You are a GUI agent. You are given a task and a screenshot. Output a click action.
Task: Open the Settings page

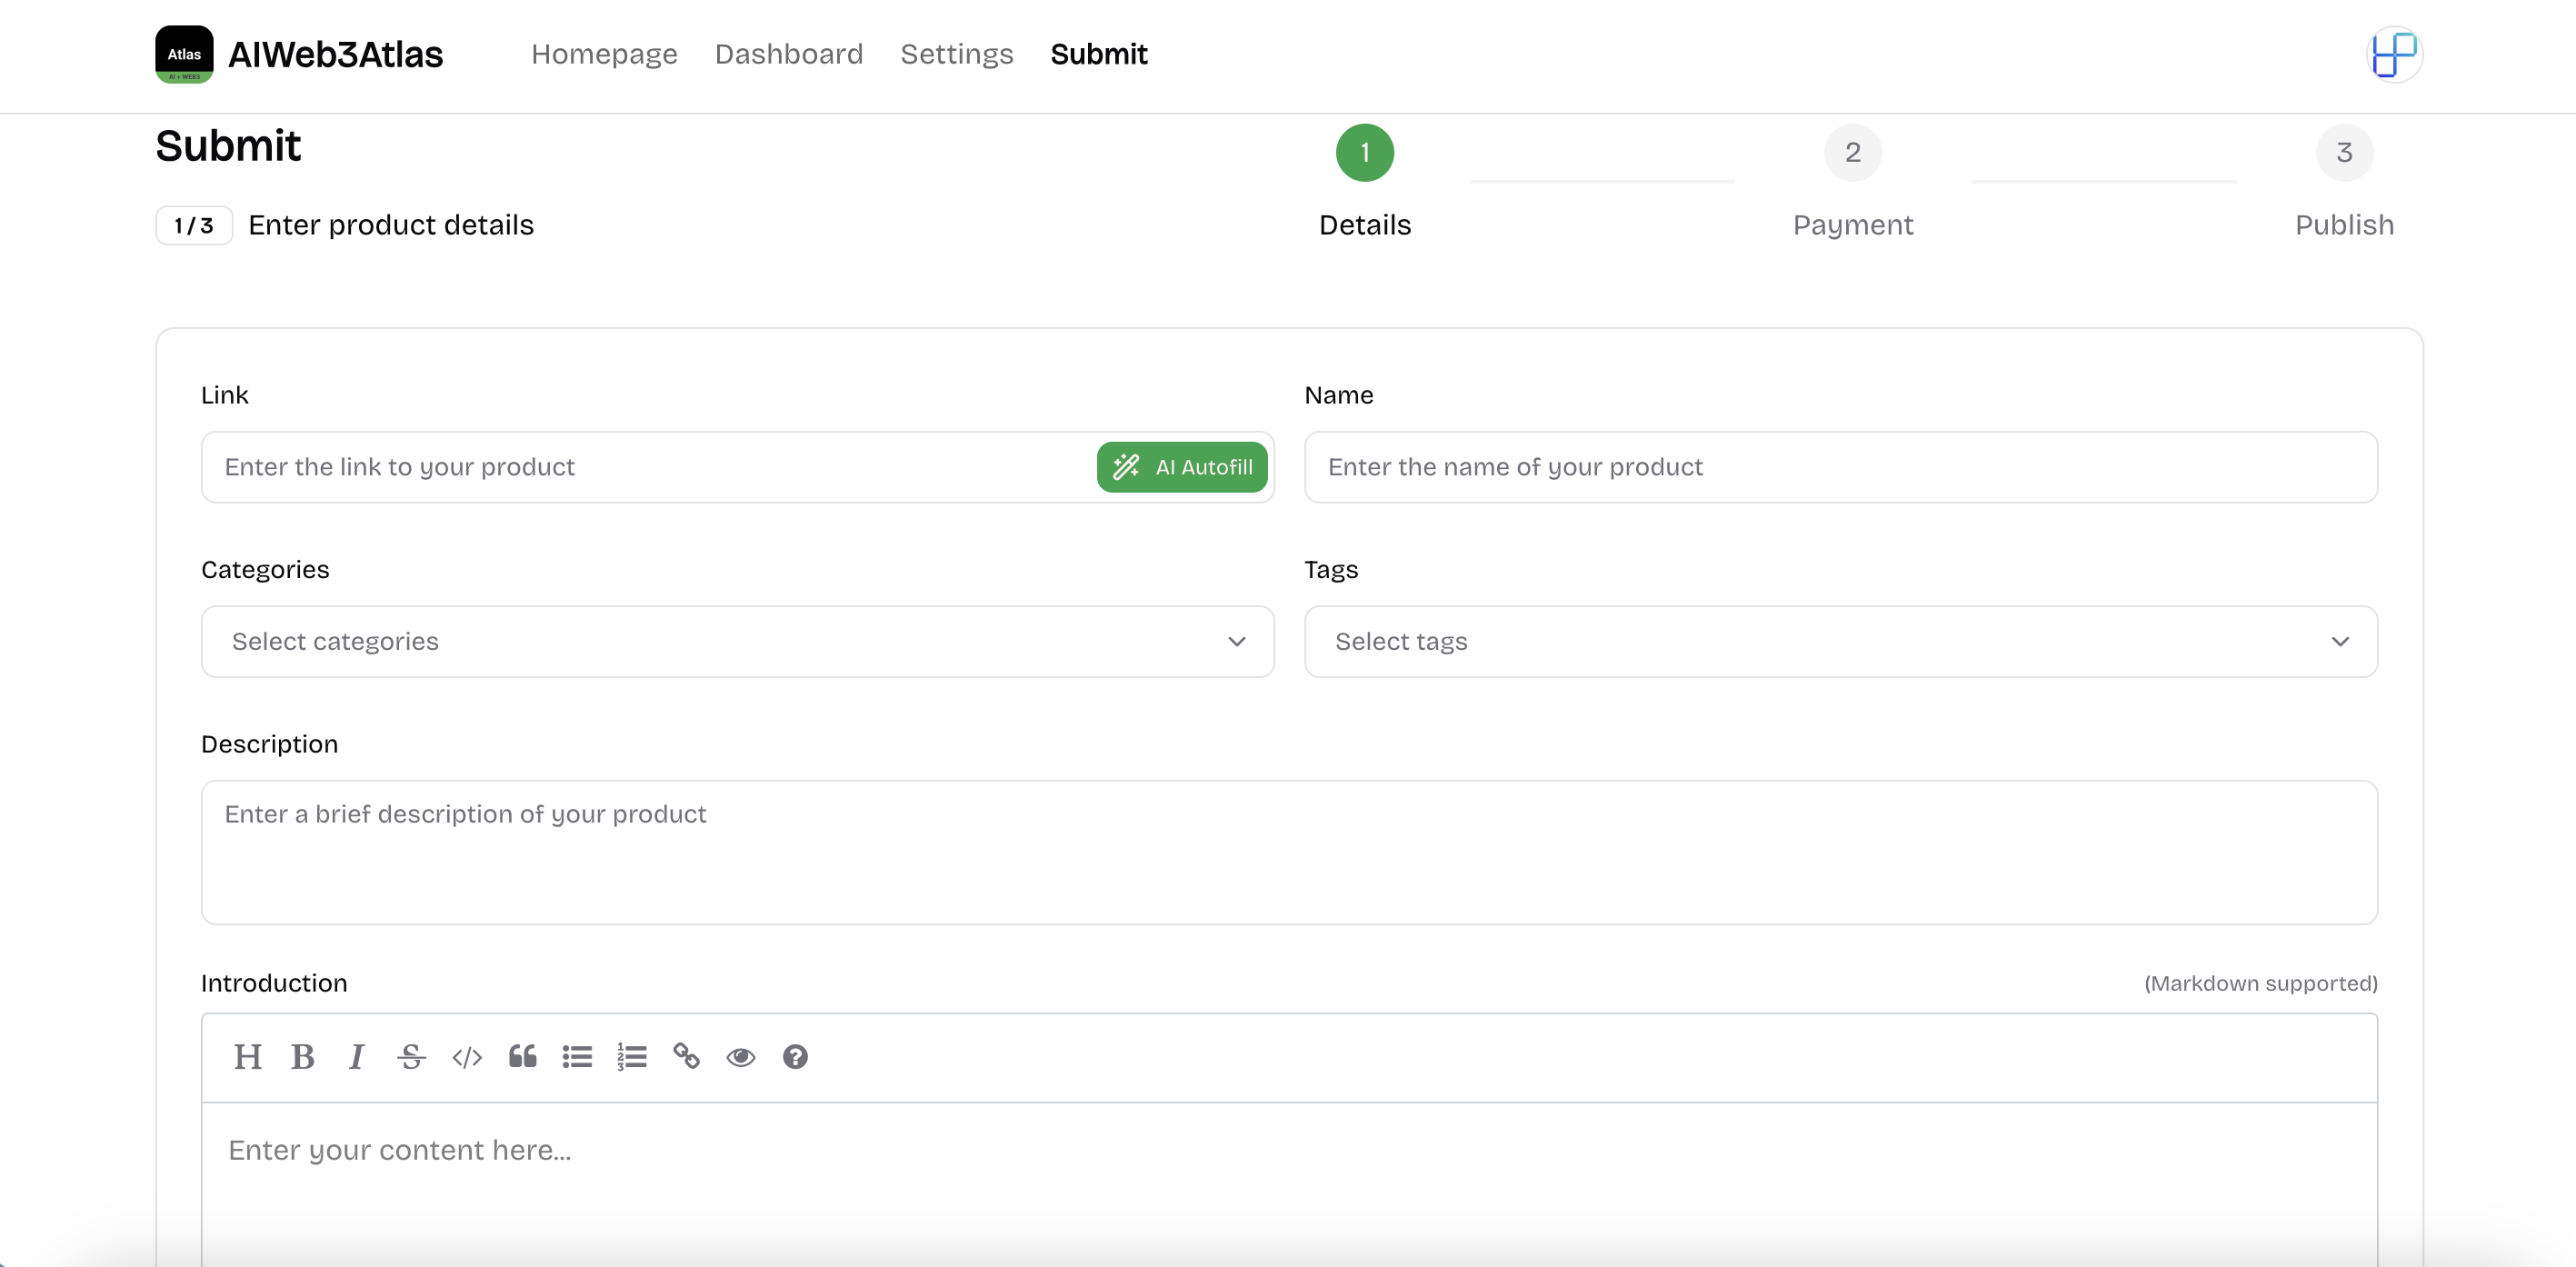(x=957, y=54)
